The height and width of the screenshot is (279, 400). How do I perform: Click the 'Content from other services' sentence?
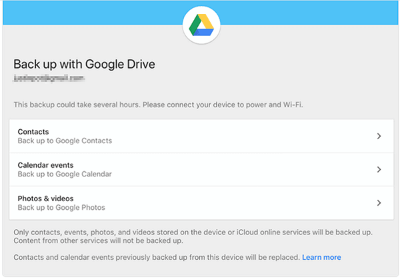pos(97,240)
